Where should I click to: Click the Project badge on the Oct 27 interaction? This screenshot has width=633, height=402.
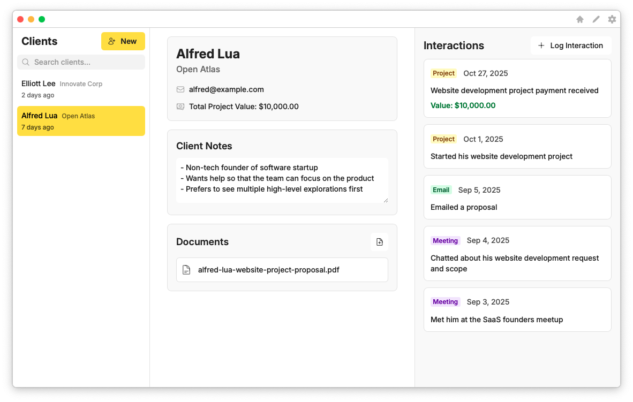pos(444,73)
